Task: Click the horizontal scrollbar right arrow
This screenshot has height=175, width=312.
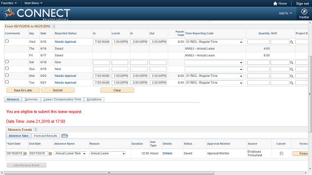Action: tap(306, 173)
